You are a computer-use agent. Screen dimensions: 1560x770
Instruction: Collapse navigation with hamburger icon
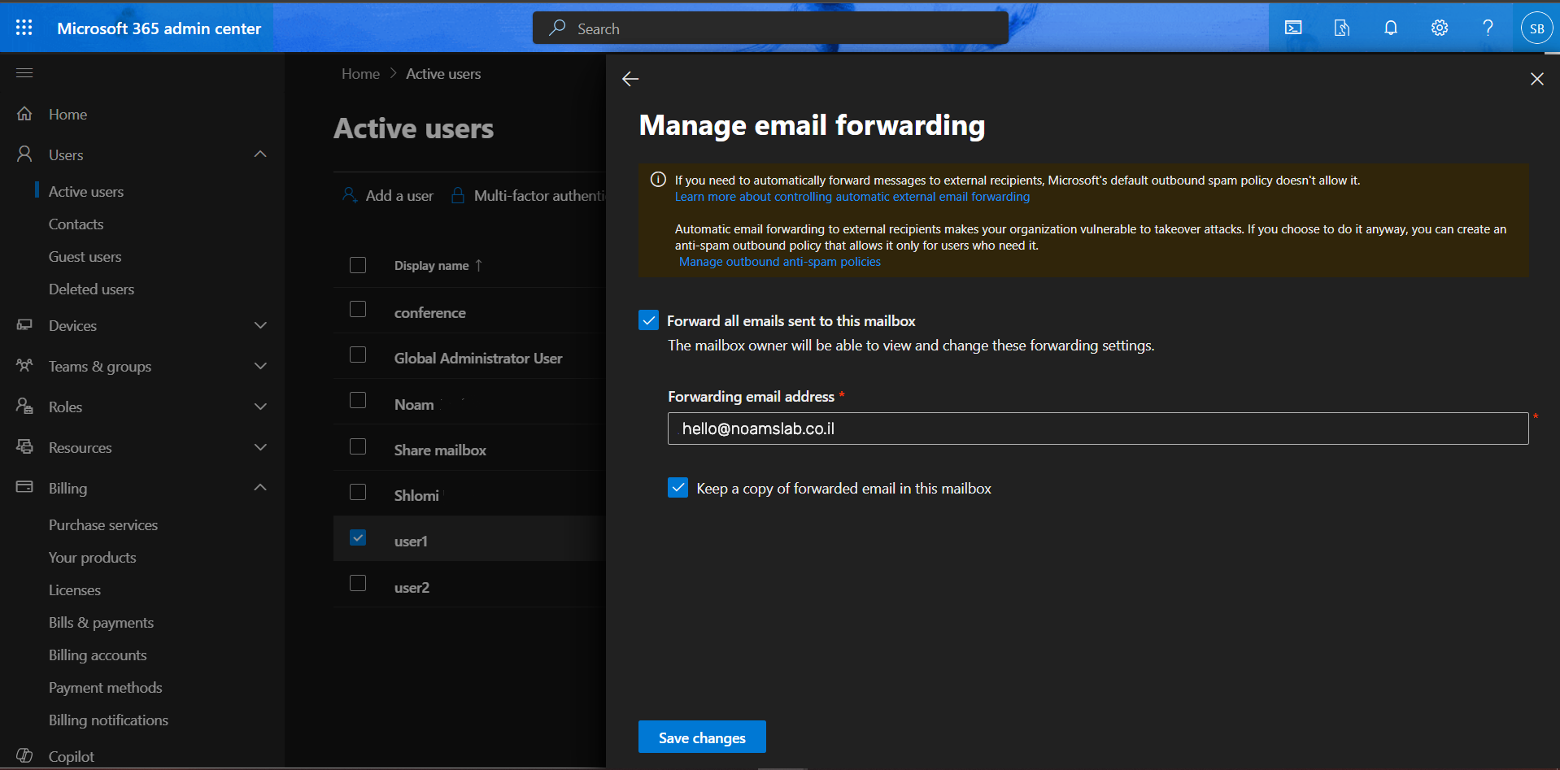click(x=24, y=73)
